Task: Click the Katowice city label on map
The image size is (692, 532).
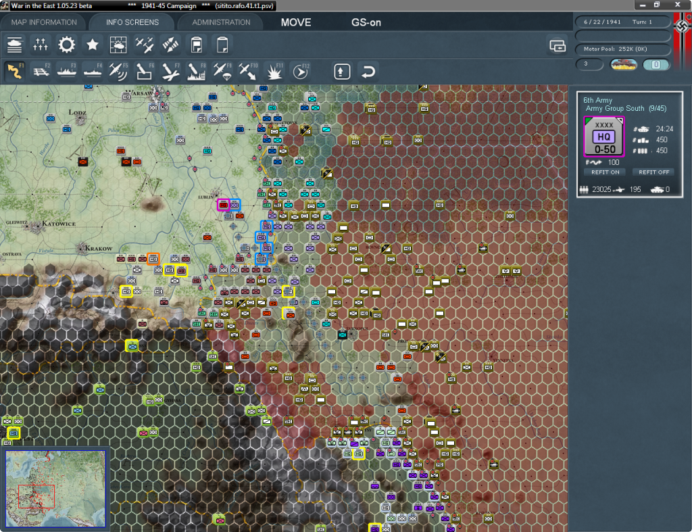Action: pyautogui.click(x=59, y=223)
